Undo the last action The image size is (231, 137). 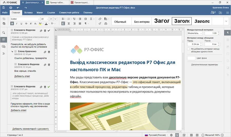18,8
